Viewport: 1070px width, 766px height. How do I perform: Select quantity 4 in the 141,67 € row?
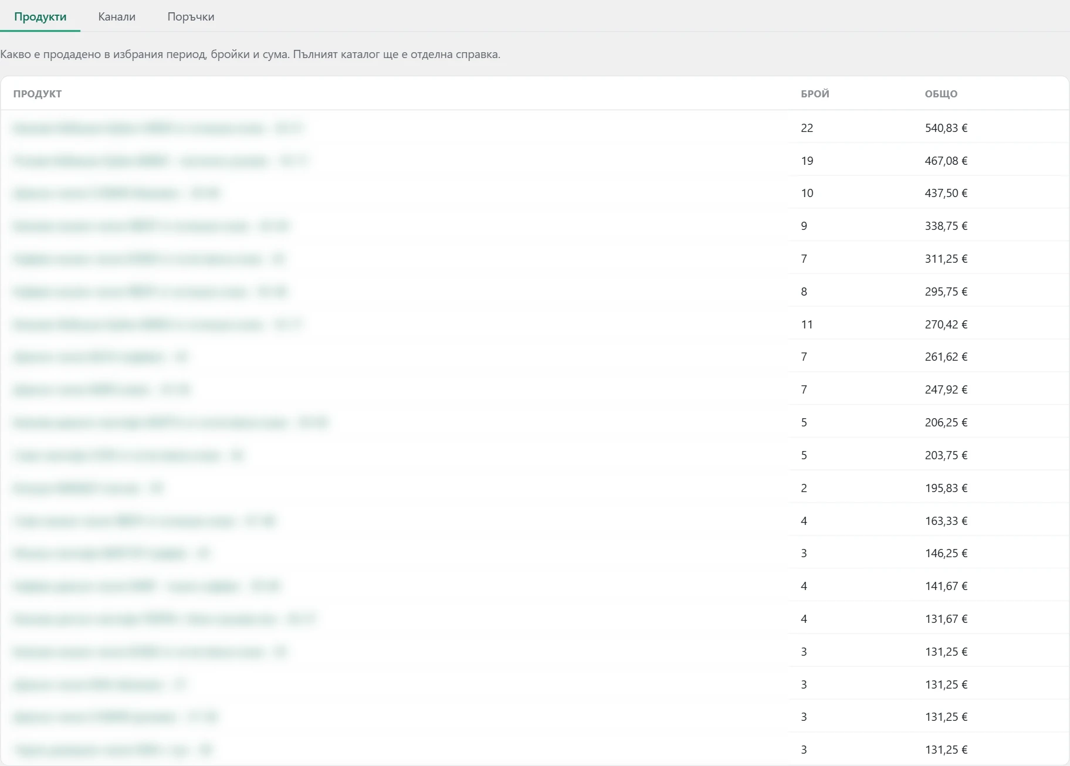(x=804, y=586)
